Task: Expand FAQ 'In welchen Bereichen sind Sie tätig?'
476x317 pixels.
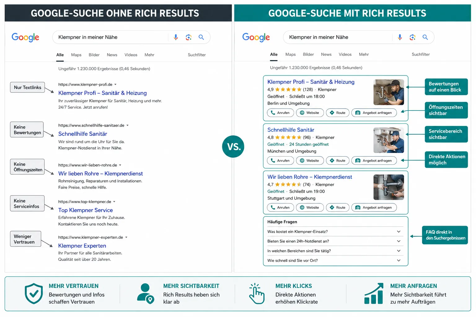Action: (335, 251)
